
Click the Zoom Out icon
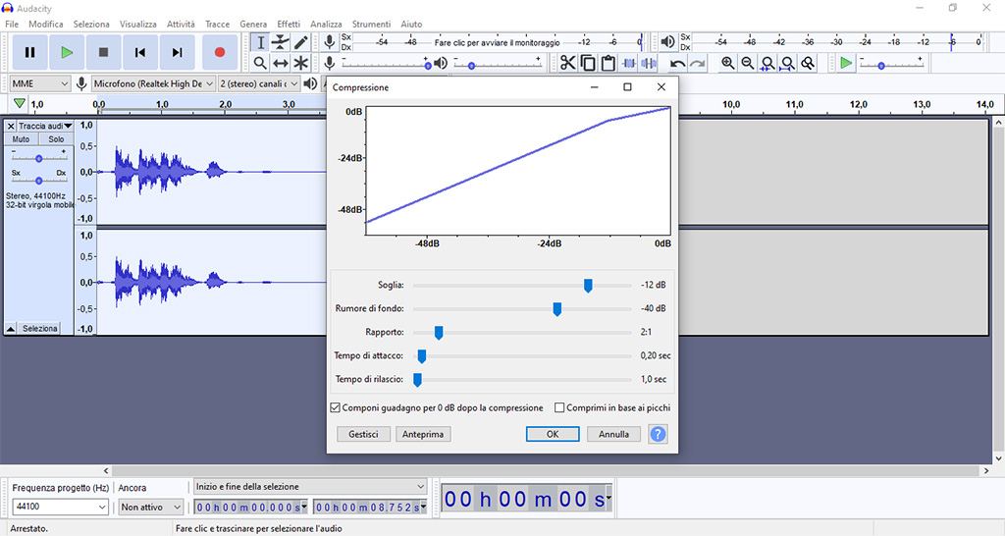click(x=747, y=63)
